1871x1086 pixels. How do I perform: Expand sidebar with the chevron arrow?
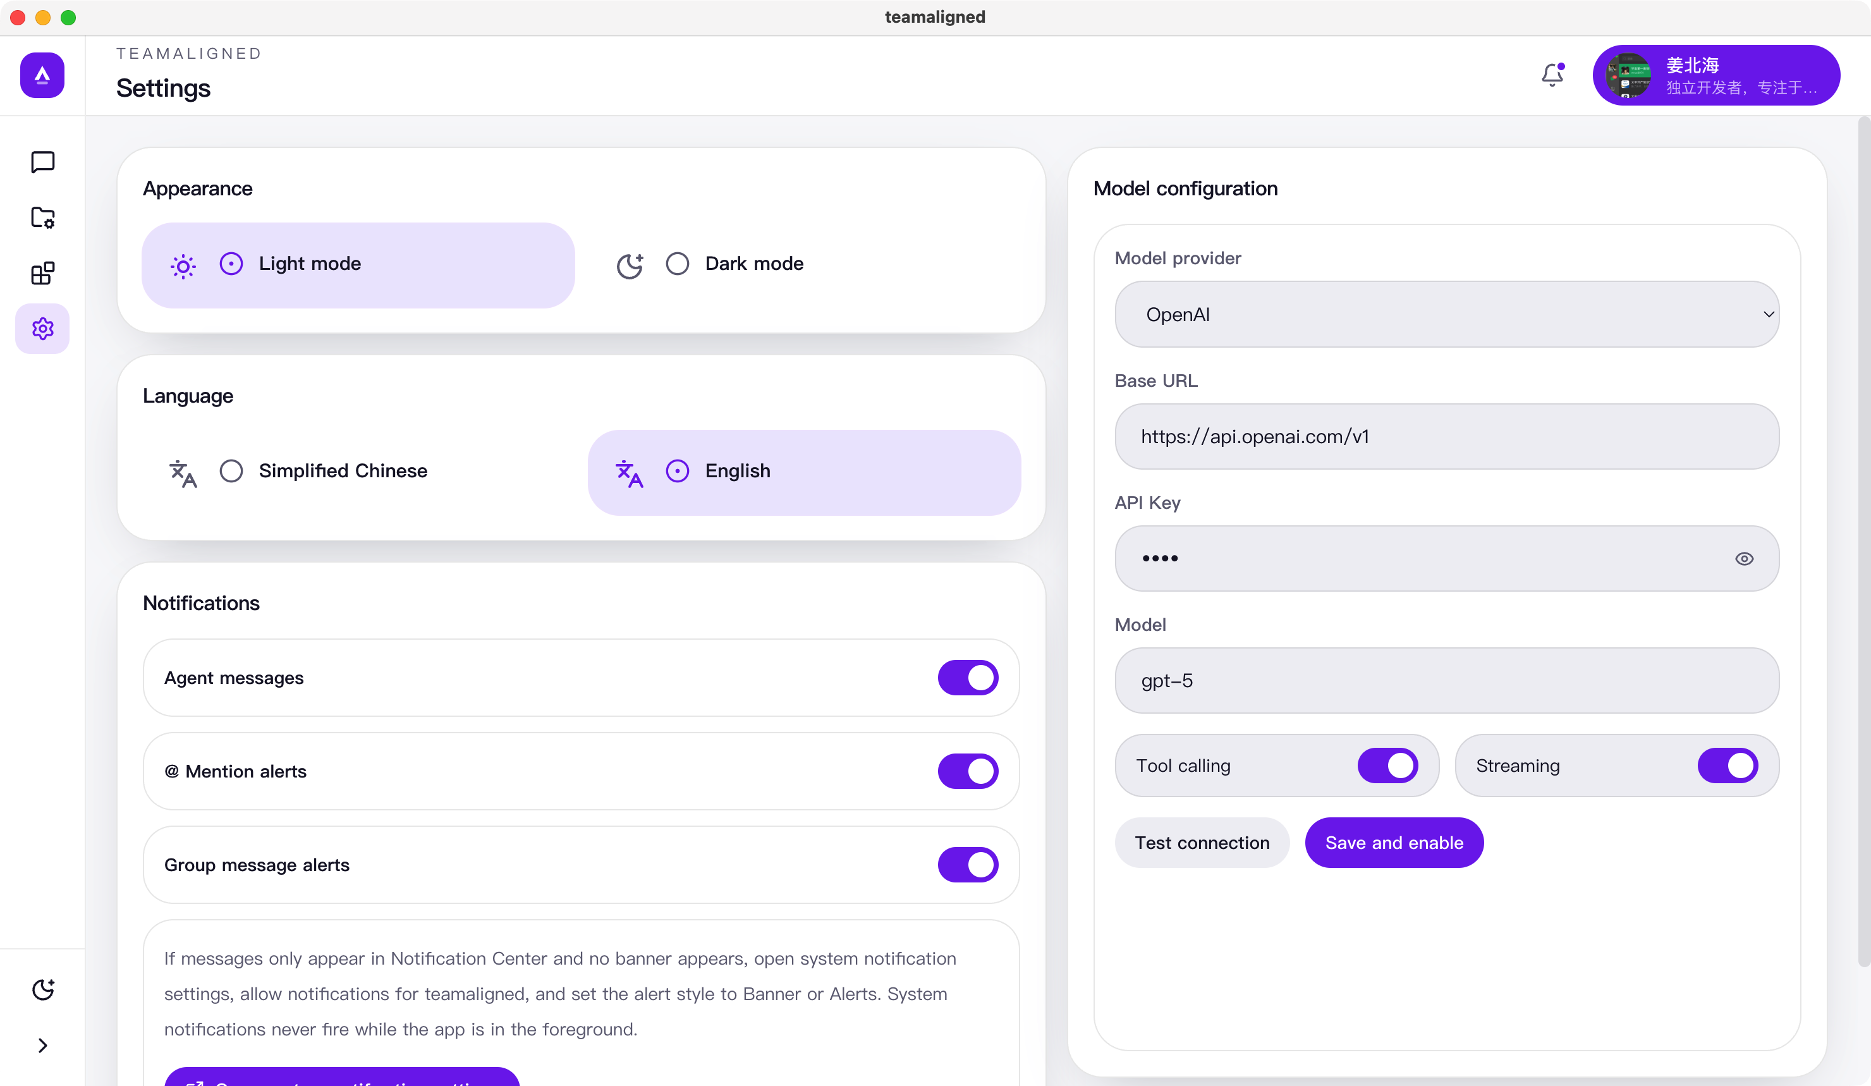[x=42, y=1045]
